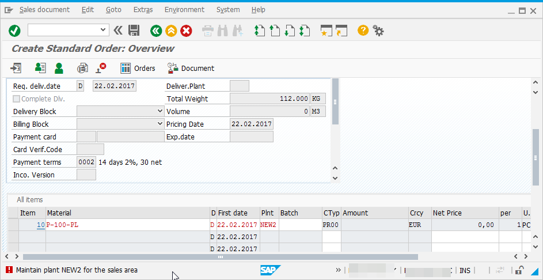Open item 10 link
Image resolution: width=543 pixels, height=280 pixels.
40,225
